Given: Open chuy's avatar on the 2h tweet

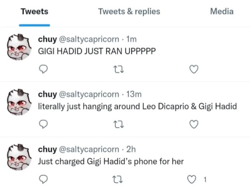Looking at the screenshot, I should pos(19,157).
